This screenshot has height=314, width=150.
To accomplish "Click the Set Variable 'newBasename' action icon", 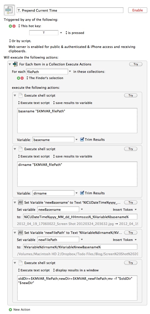I will 21,202.
